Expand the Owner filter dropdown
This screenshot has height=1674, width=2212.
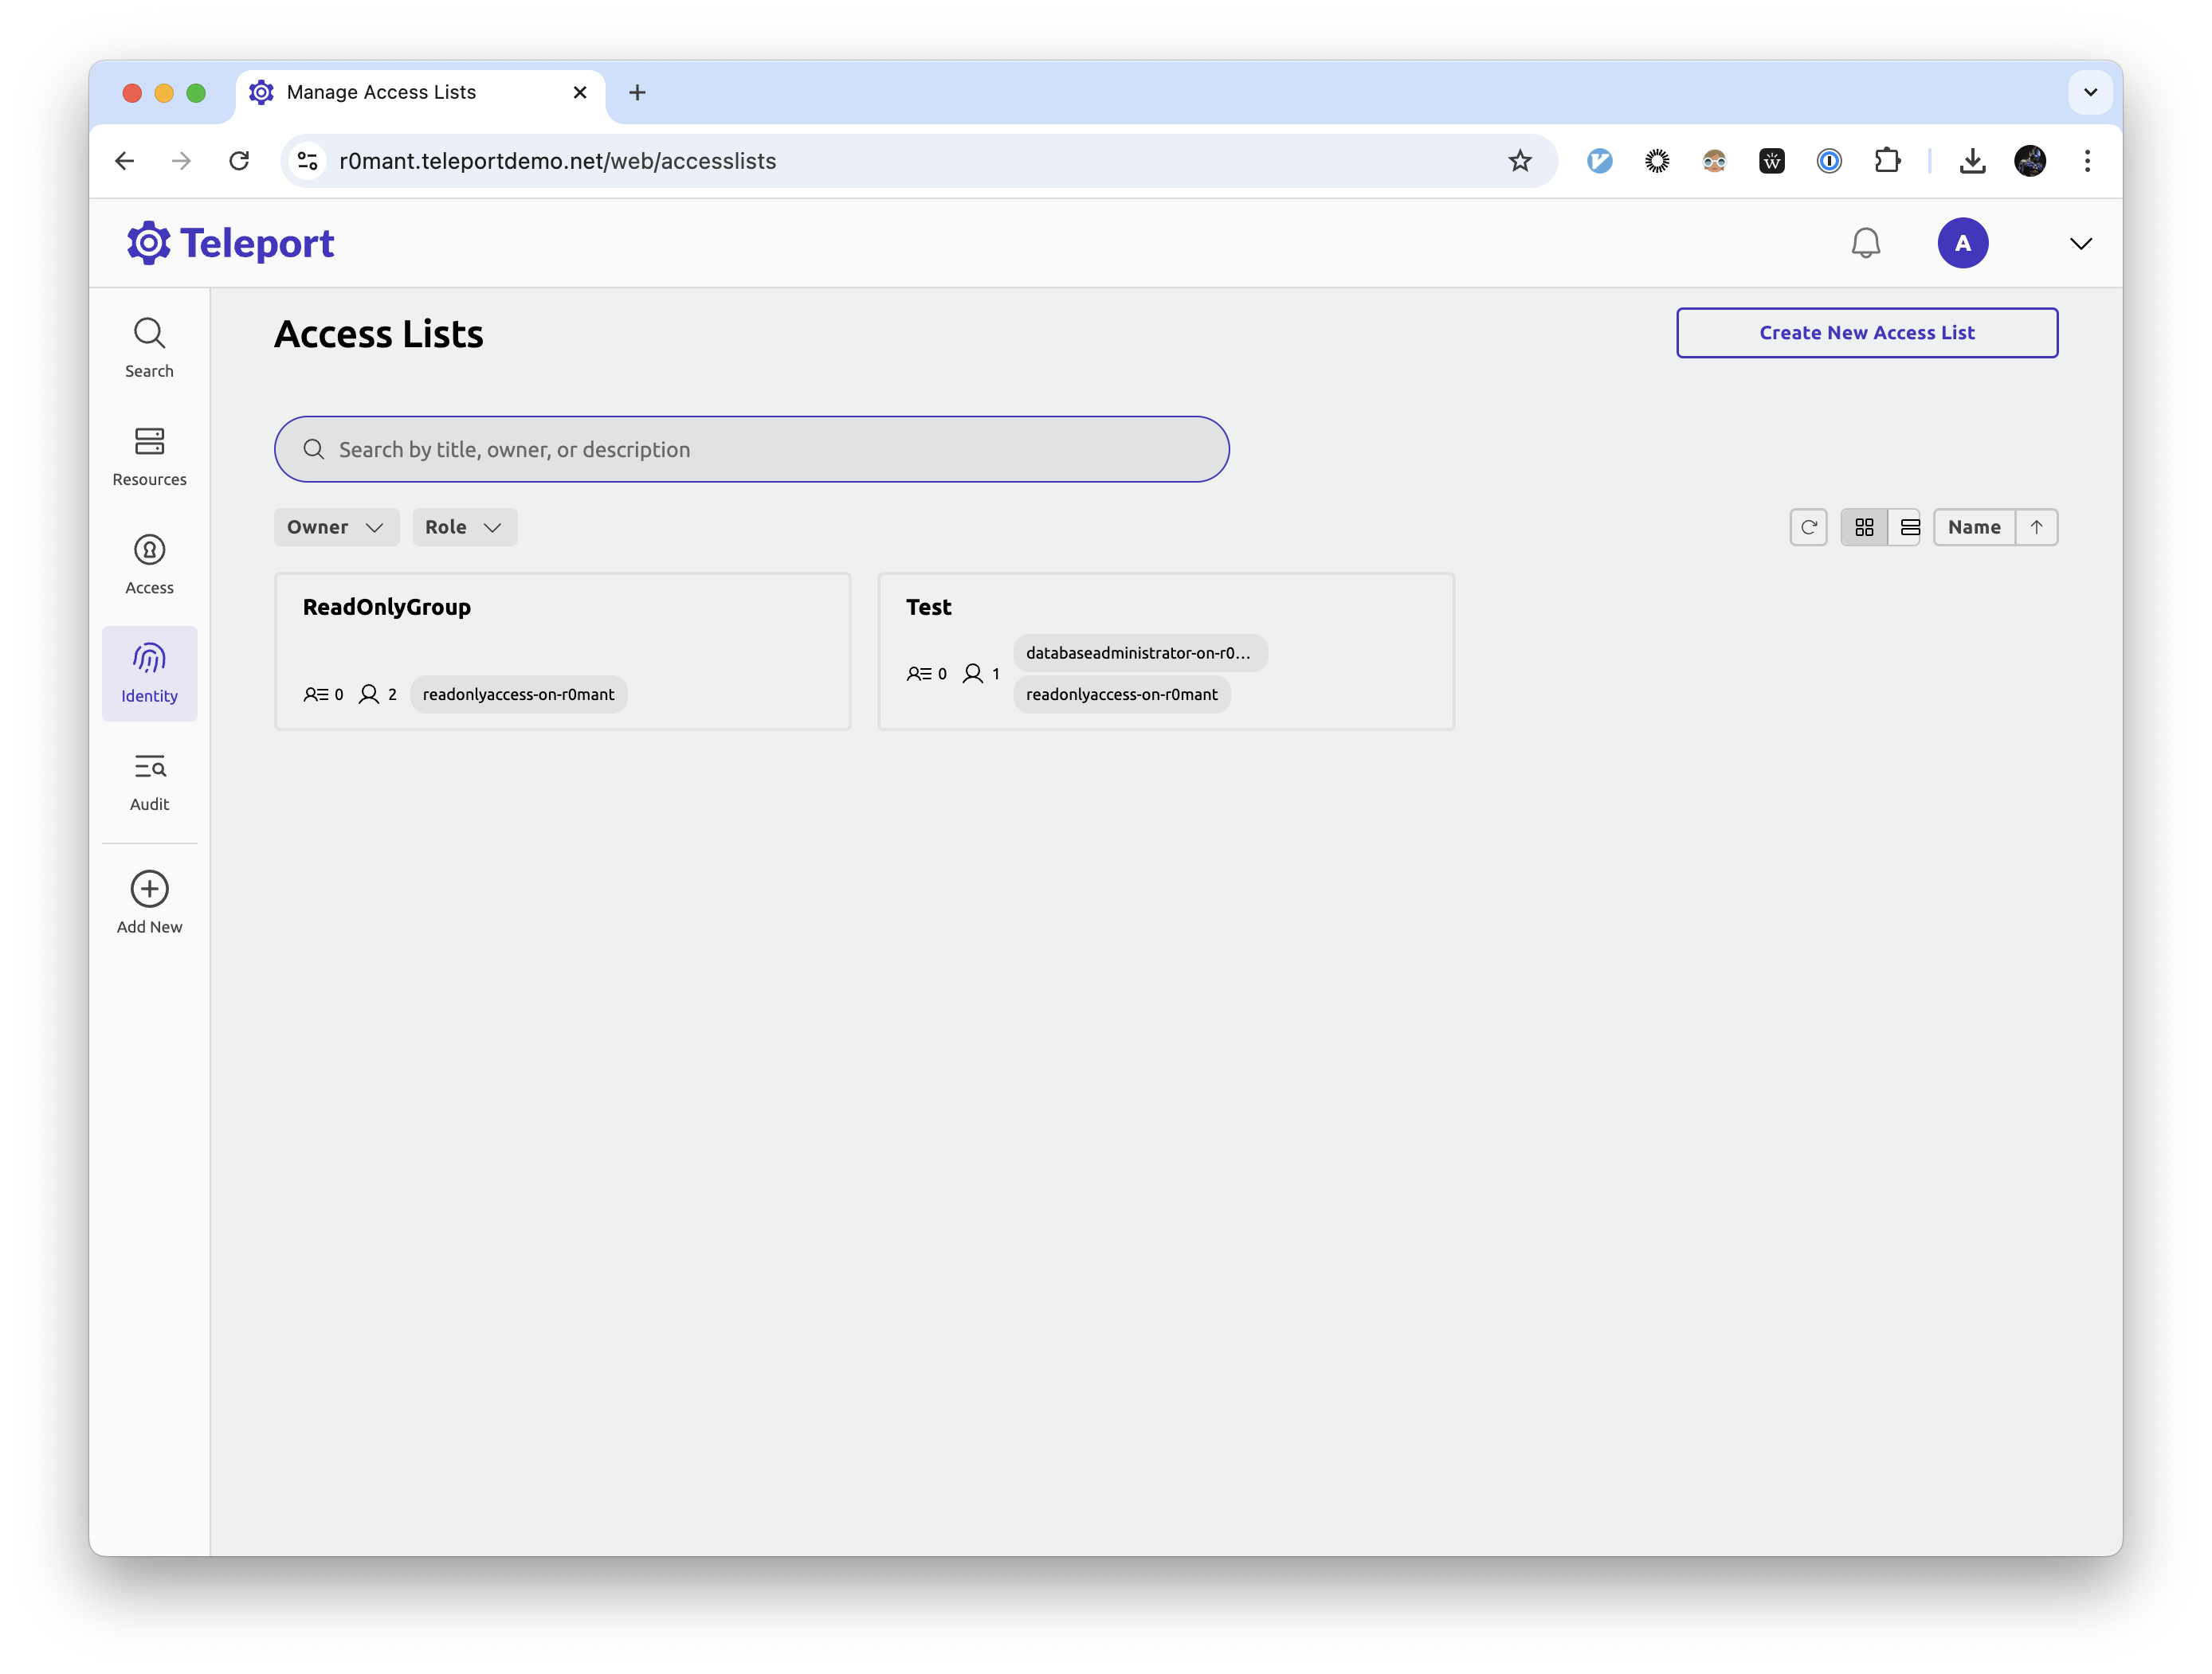(x=336, y=526)
